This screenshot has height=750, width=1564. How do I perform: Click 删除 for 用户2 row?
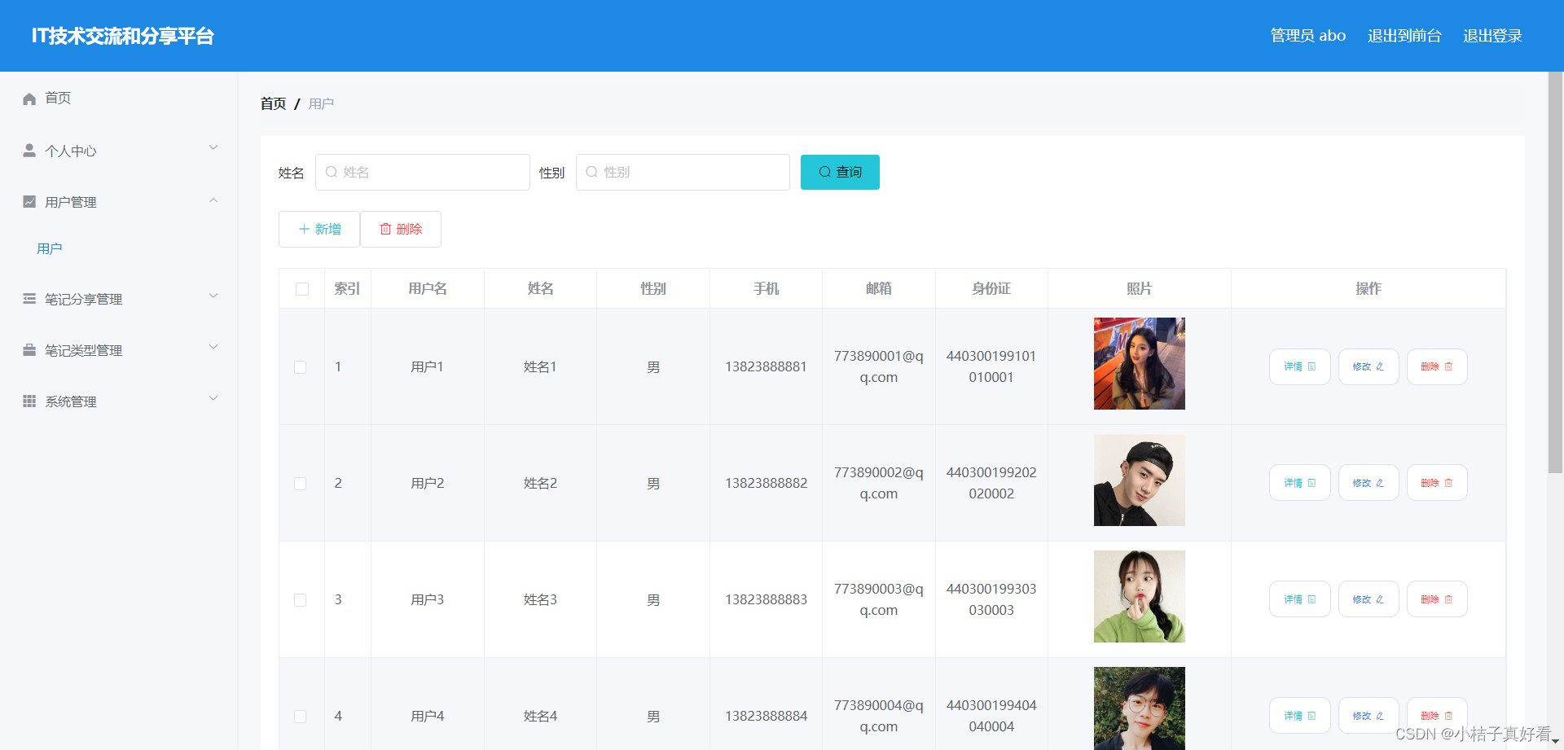click(x=1437, y=483)
